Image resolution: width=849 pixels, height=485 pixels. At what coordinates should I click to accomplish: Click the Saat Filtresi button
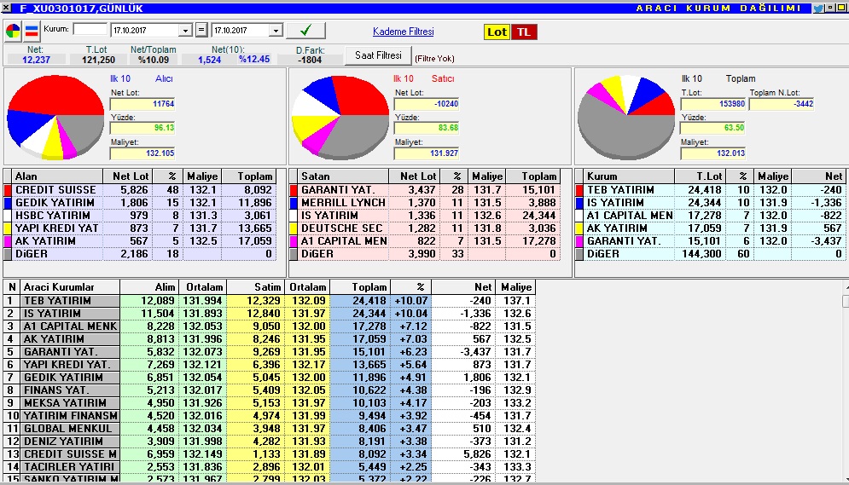pos(378,55)
